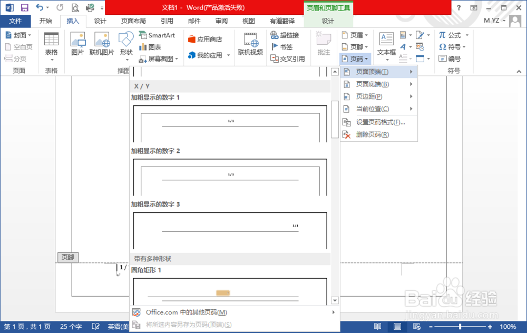
Task: Insert SmartArt graphic
Action: click(157, 35)
